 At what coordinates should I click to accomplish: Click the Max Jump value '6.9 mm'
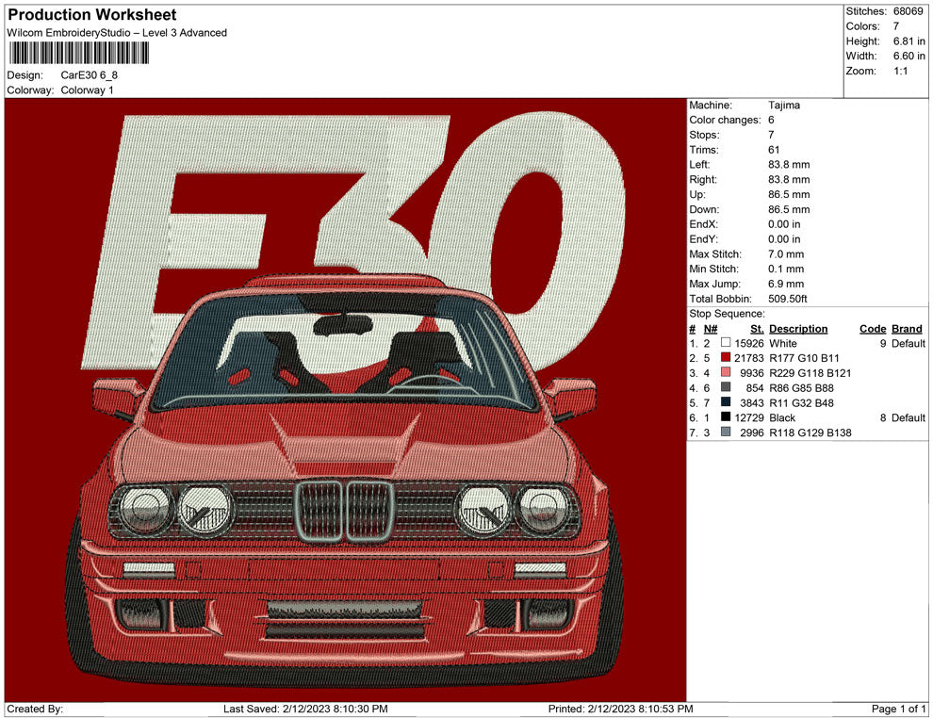785,284
